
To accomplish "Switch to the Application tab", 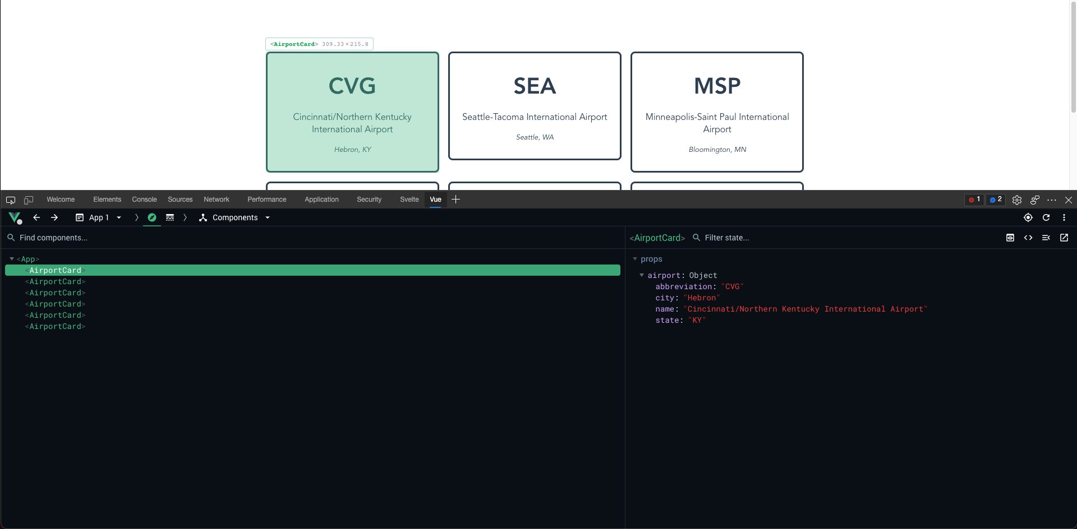I will click(321, 199).
